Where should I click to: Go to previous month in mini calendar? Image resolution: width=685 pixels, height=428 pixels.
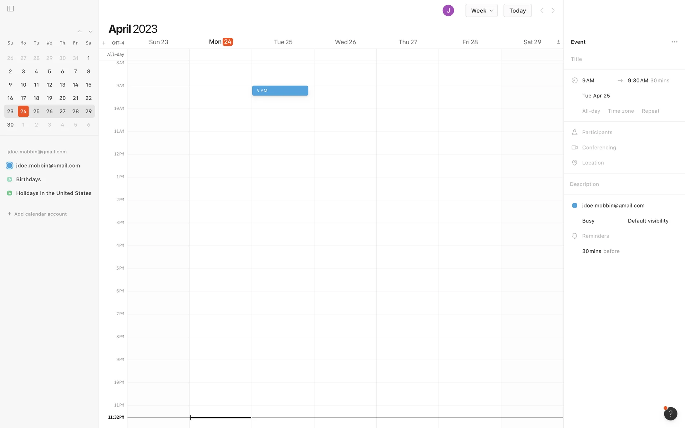[x=80, y=31]
